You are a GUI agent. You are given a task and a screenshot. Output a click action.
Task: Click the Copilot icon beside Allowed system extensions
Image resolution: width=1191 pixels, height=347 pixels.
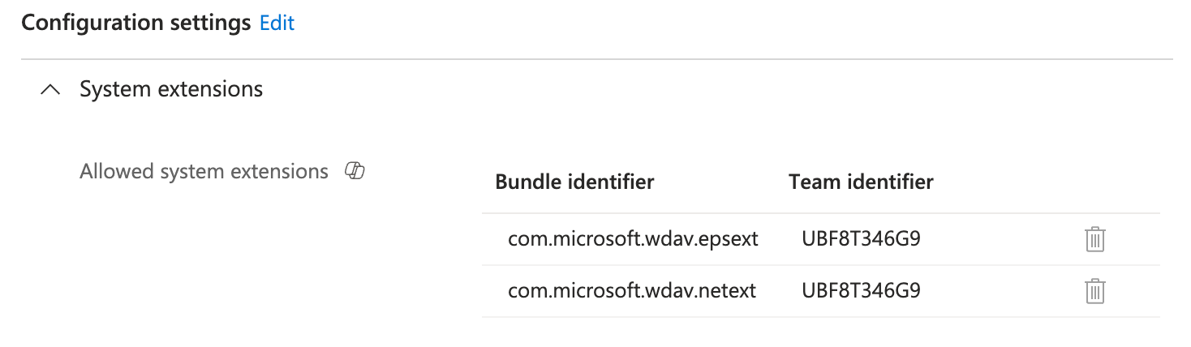click(355, 171)
